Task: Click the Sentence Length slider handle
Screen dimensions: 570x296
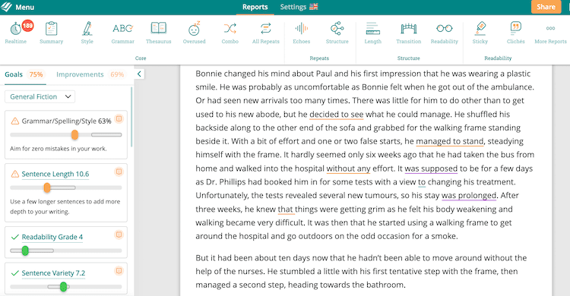Action: point(47,187)
